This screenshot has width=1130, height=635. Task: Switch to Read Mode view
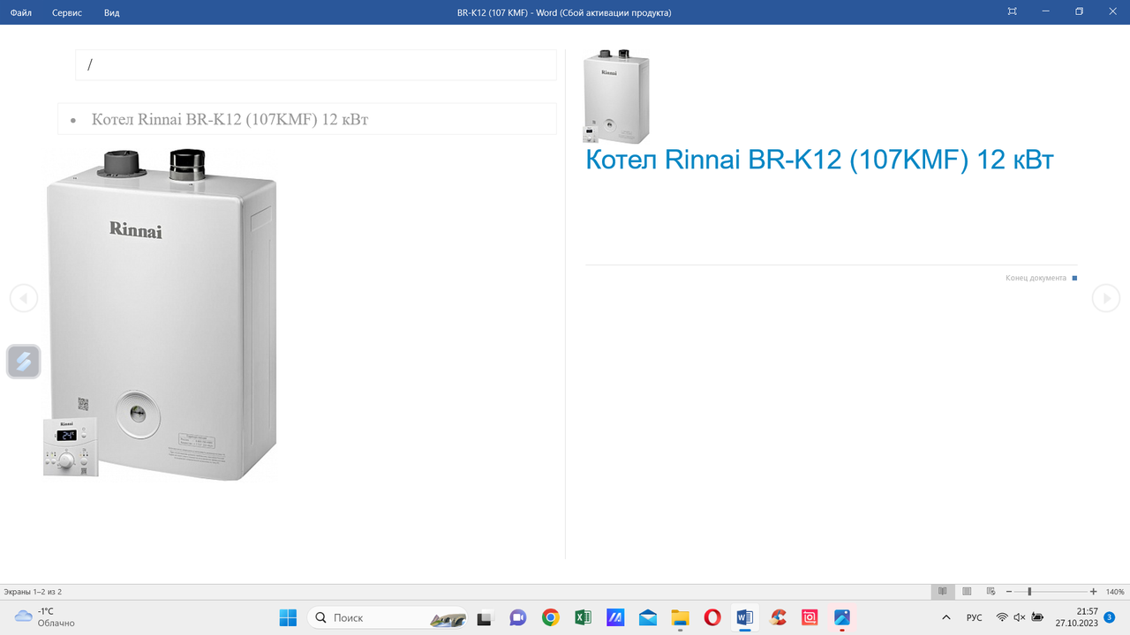pyautogui.click(x=943, y=592)
